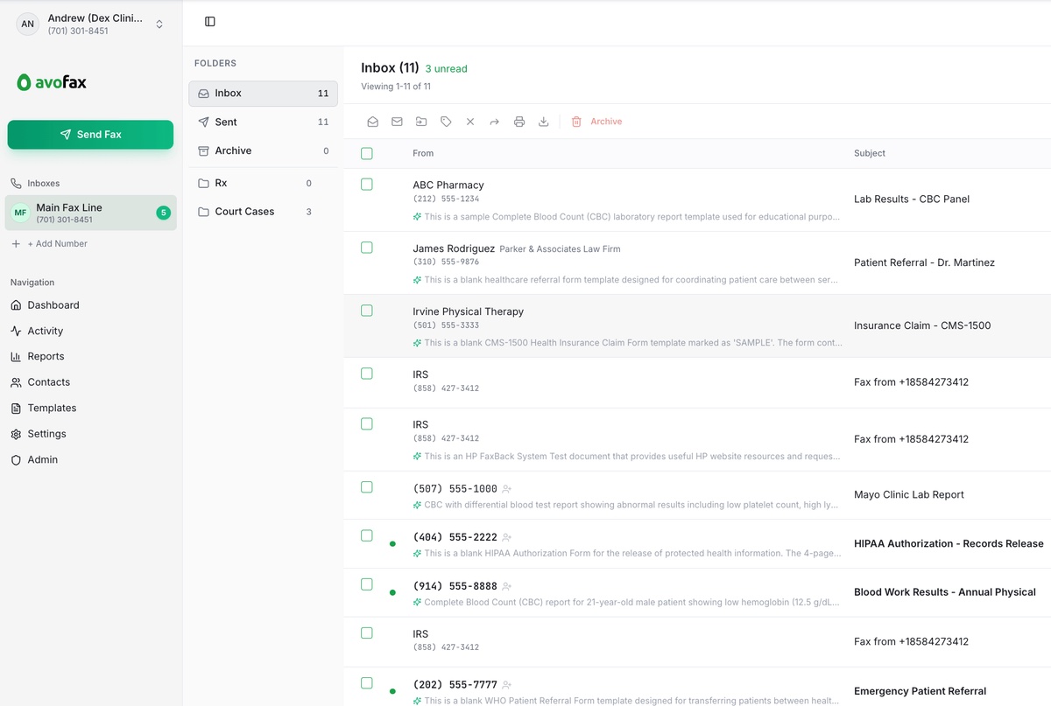Check the James Rodriguez fax checkbox

367,248
